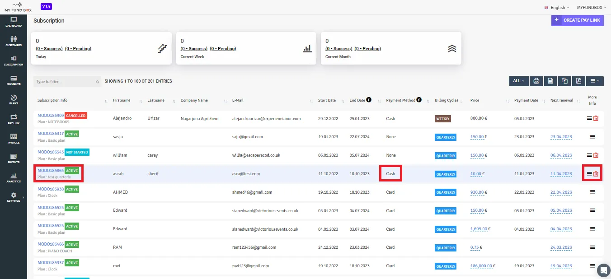
Task: Open subscription MODO186317 details
Action: 51,134
